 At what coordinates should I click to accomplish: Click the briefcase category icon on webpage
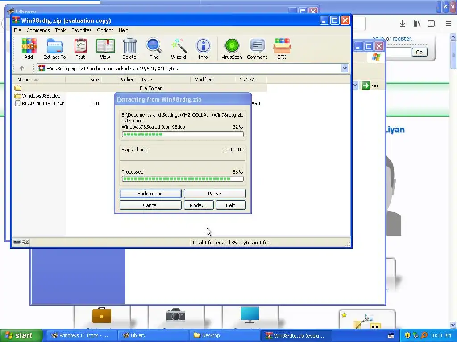102,315
